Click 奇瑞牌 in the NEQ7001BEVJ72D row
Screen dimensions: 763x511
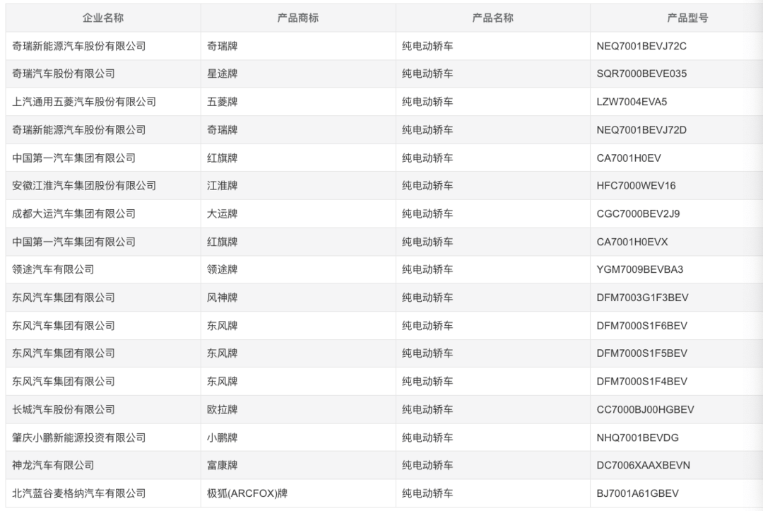[x=222, y=130]
